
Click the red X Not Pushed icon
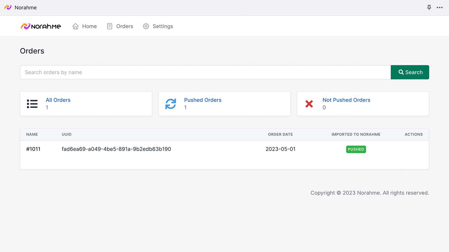[x=309, y=104]
